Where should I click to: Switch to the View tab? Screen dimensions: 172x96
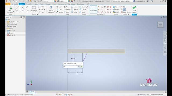click(54, 4)
